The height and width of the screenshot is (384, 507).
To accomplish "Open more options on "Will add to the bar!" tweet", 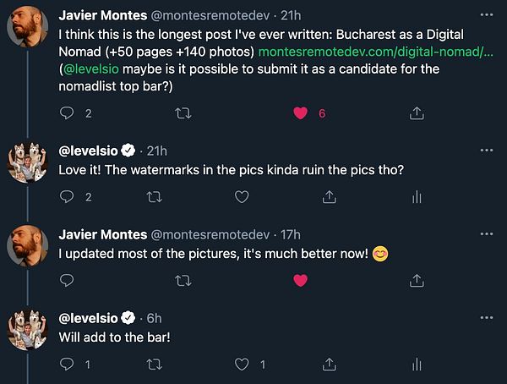I will 485,318.
